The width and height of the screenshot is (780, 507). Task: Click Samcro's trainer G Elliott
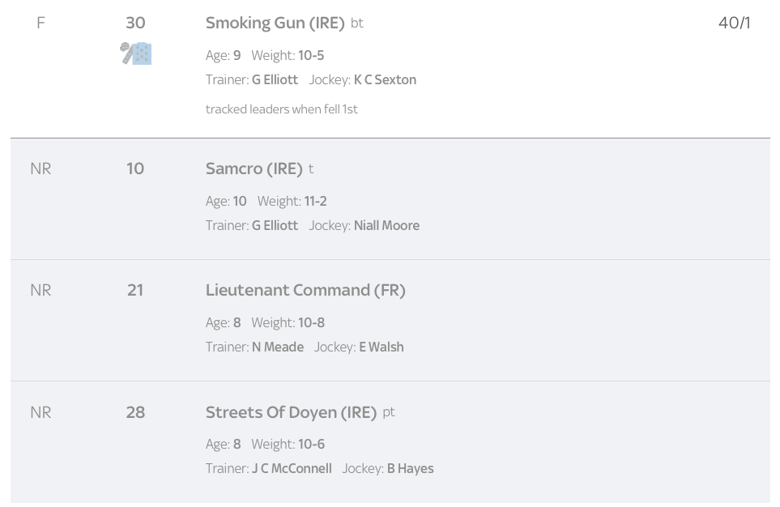pos(275,225)
